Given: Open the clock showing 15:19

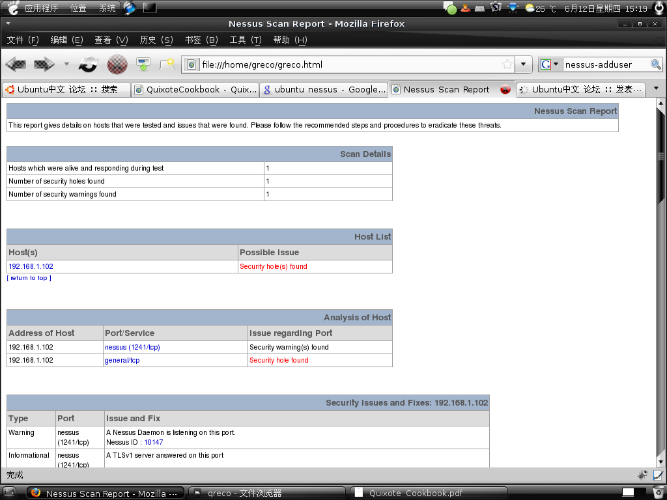Looking at the screenshot, I should 606,8.
